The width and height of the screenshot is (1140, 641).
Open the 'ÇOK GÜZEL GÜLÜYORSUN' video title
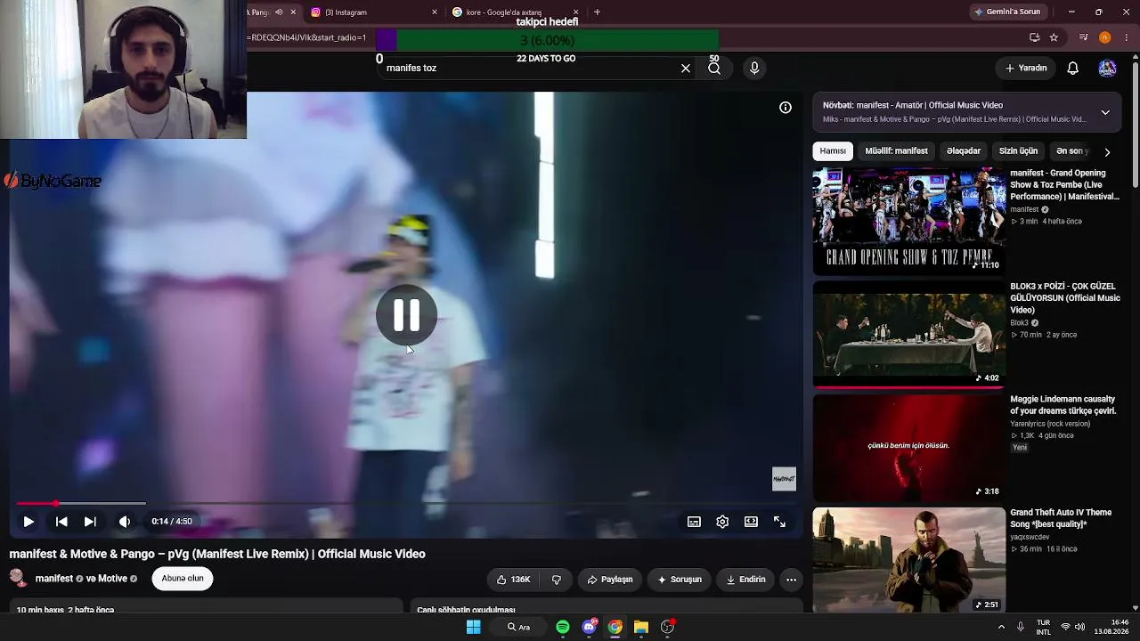coord(1065,298)
